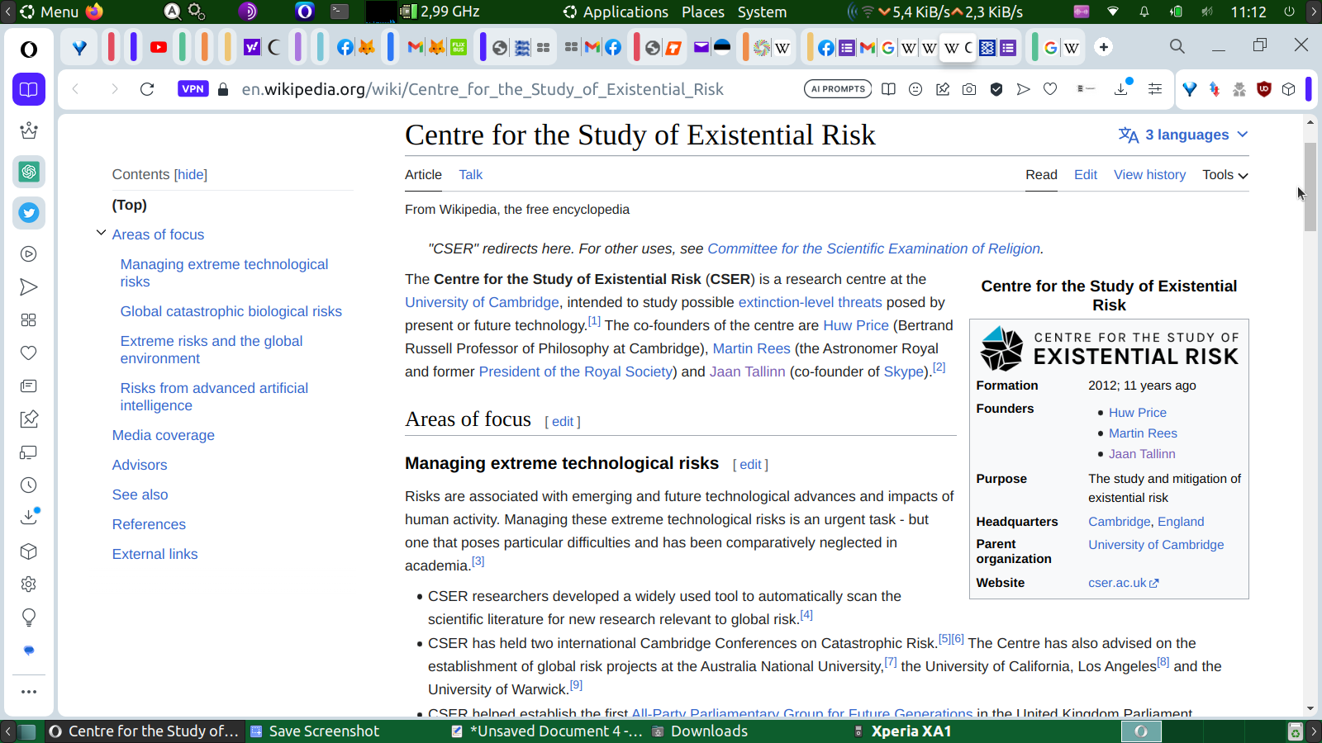The width and height of the screenshot is (1322, 743).
Task: Click the site security padlock icon
Action: coord(223,89)
